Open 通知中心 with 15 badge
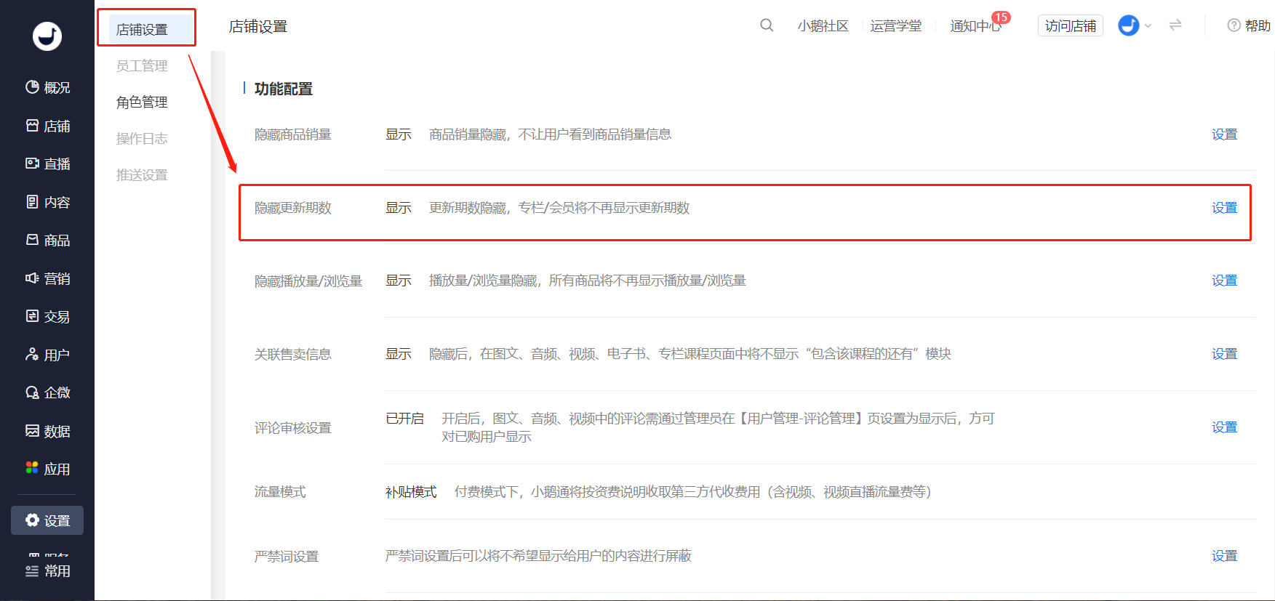The height and width of the screenshot is (601, 1275). pyautogui.click(x=976, y=25)
